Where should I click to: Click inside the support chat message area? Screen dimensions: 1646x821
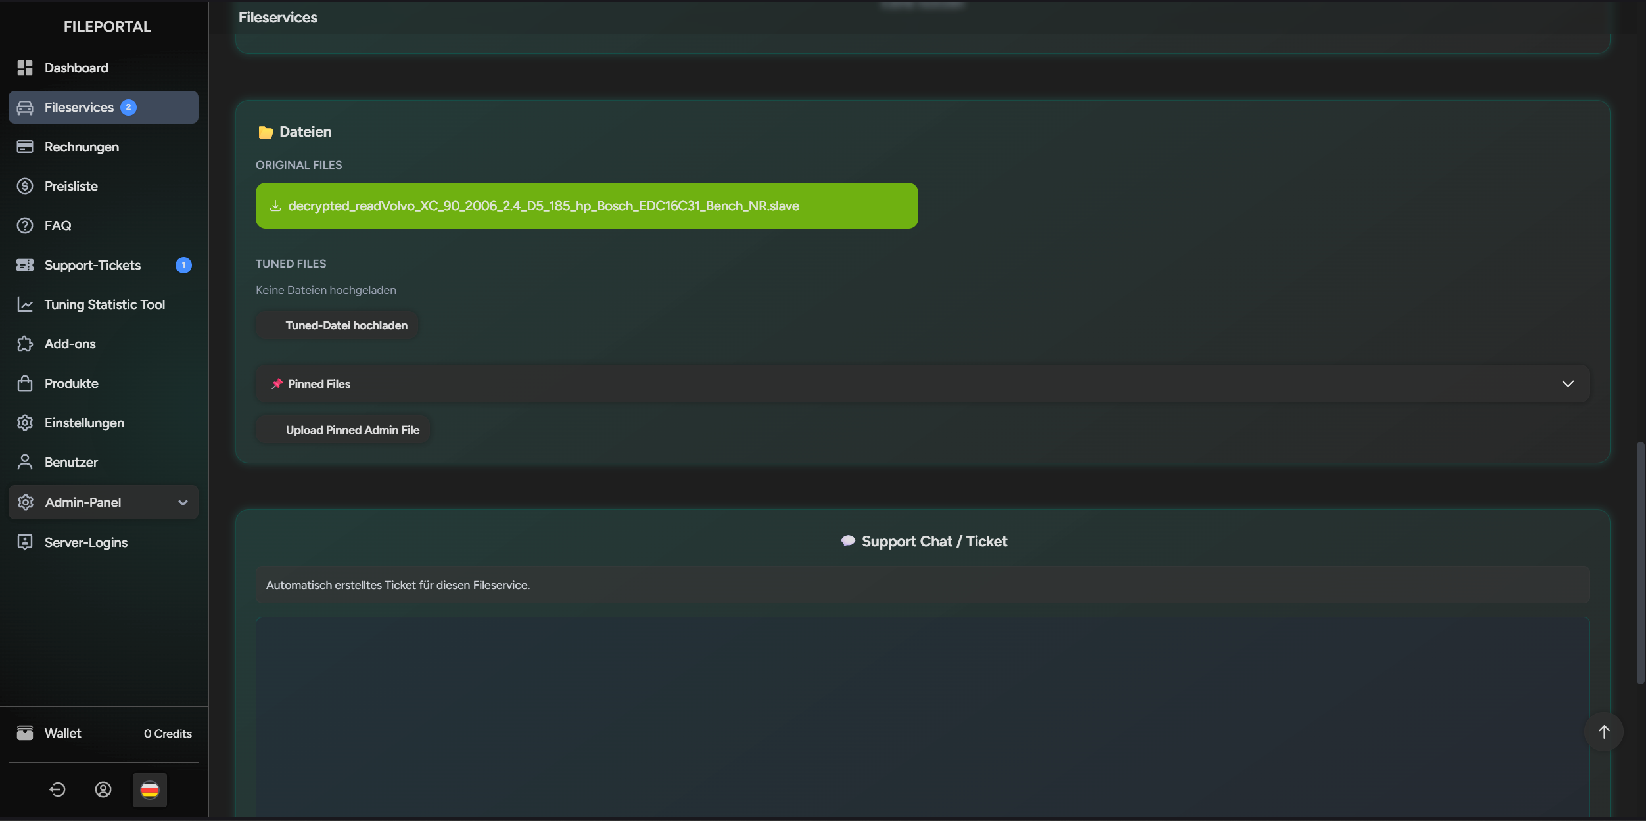click(x=922, y=716)
